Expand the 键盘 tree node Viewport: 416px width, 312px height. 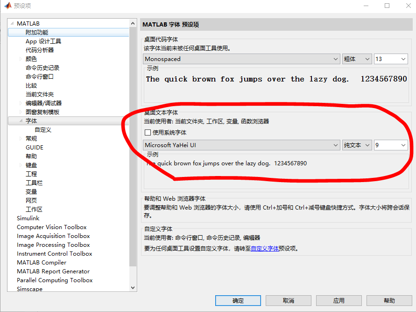tap(21, 165)
